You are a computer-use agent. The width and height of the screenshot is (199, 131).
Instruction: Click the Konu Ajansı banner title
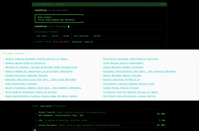click(x=45, y=17)
